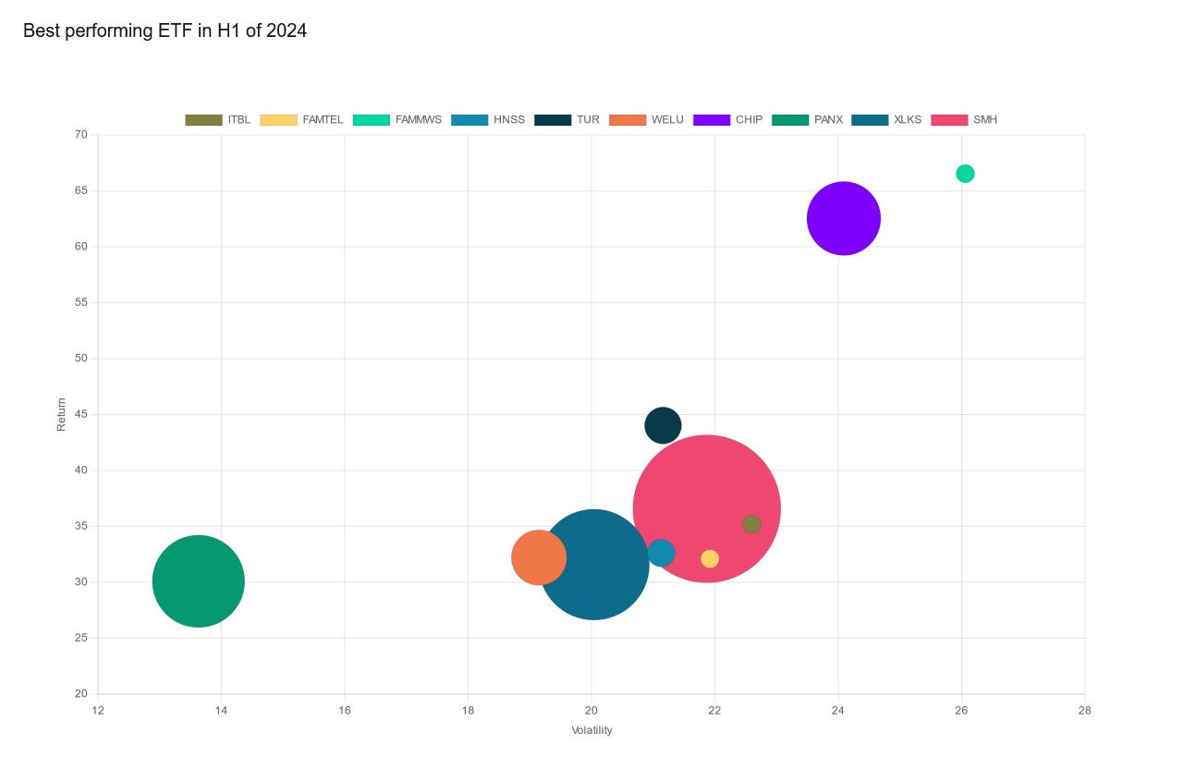Toggle the HNSS legend label
This screenshot has width=1183, height=769.
pyautogui.click(x=509, y=120)
